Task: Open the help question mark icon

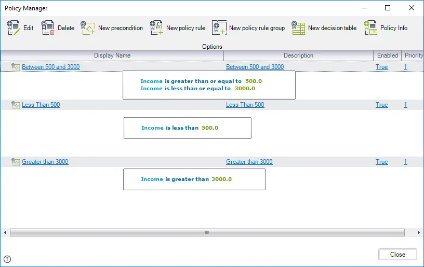Action: [x=7, y=259]
